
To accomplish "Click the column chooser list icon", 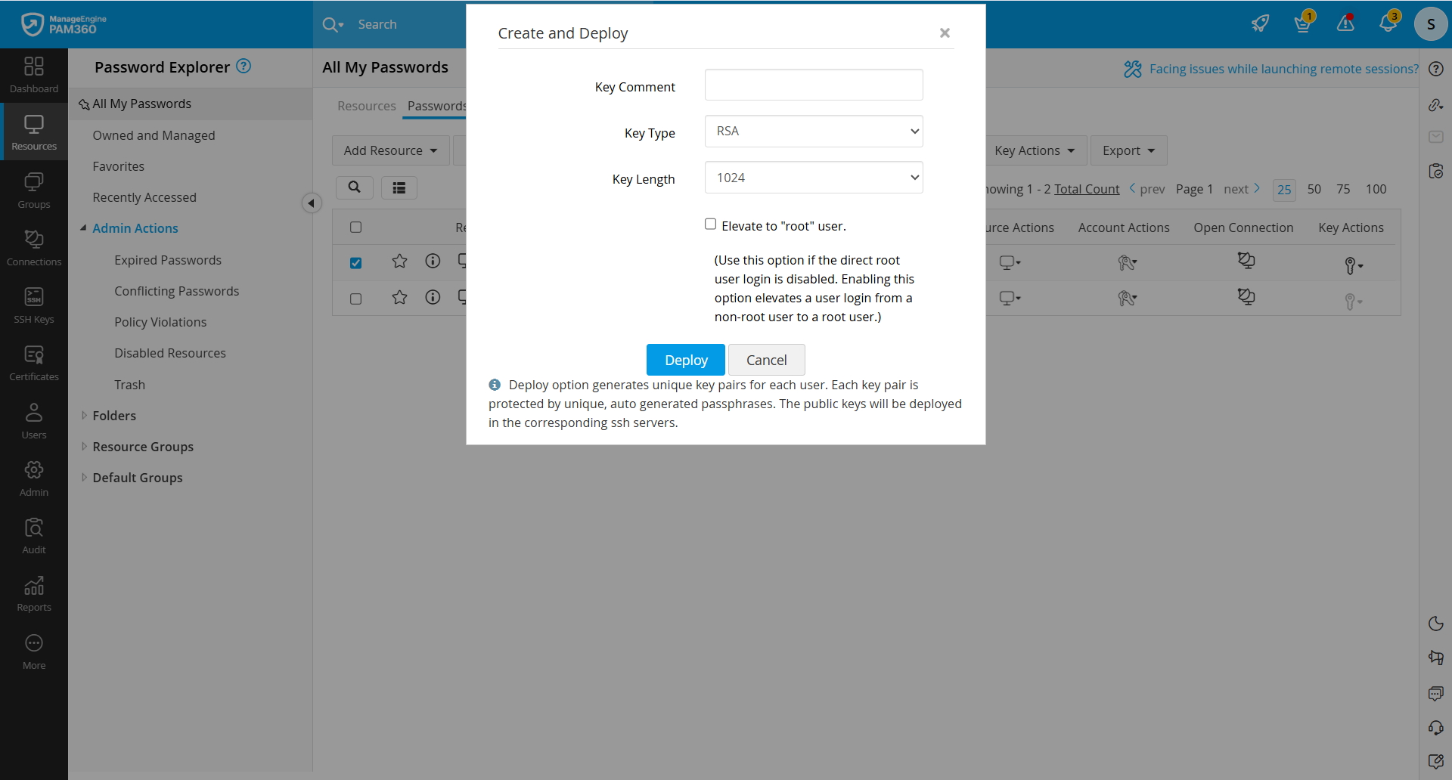I will [x=399, y=187].
